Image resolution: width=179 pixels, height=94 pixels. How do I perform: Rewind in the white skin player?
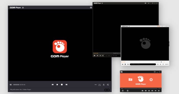(122, 64)
